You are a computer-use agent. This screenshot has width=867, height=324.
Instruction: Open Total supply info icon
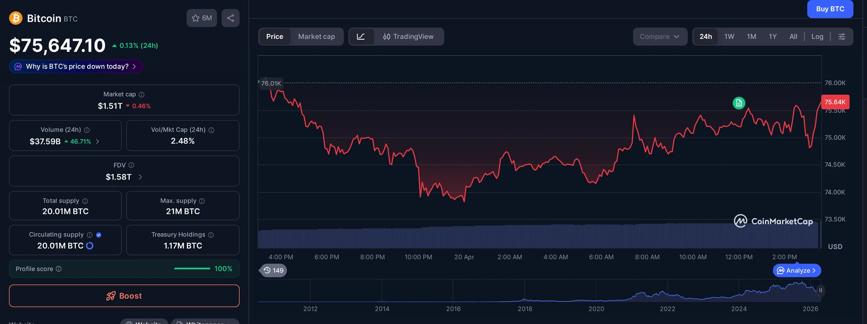tap(85, 201)
